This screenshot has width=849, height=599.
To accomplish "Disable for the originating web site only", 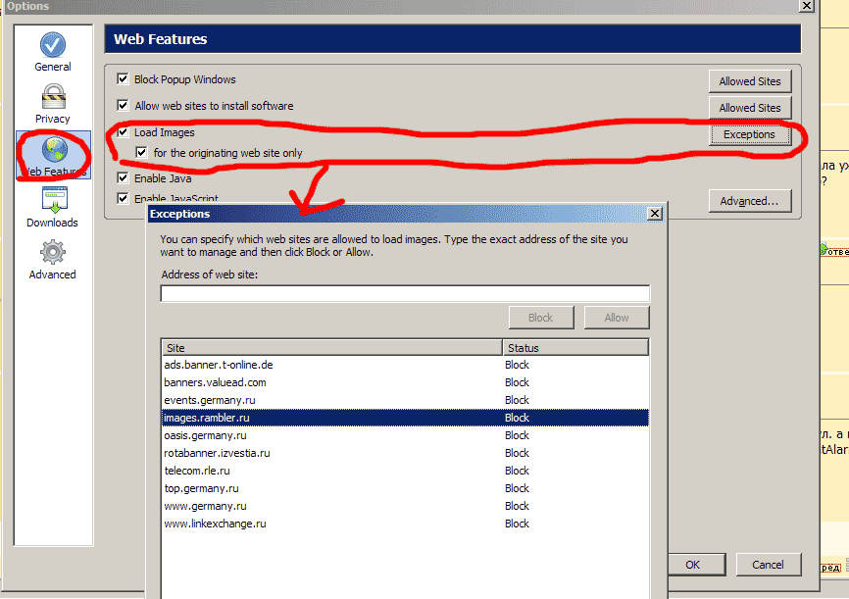I will [x=142, y=153].
